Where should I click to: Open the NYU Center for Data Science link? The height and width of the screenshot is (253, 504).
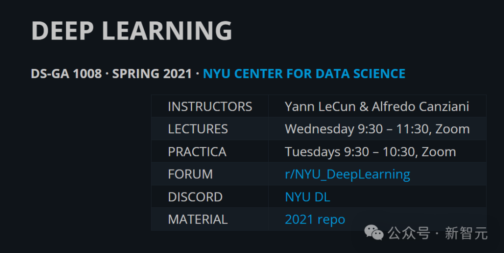304,74
